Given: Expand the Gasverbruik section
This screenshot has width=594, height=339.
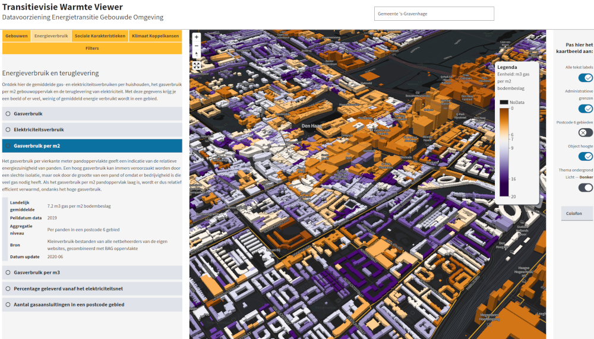Looking at the screenshot, I should click(x=92, y=113).
